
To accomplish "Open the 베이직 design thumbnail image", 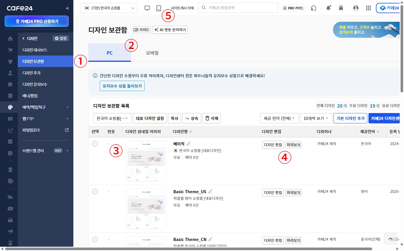I will 146,161.
